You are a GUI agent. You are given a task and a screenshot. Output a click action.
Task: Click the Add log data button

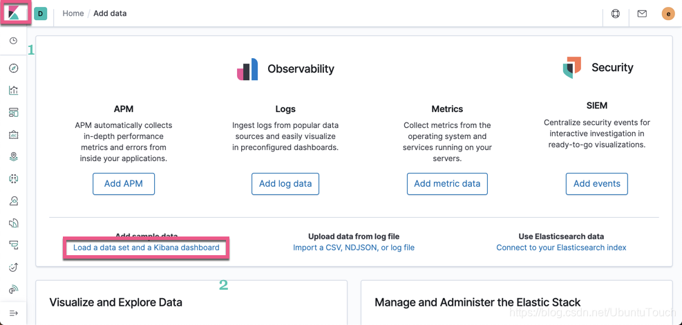285,184
